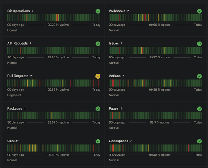Click the Pages uptime history bar

[155, 115]
